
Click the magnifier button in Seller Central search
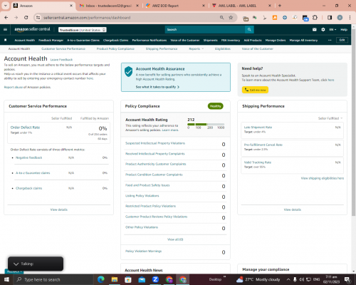249,29
